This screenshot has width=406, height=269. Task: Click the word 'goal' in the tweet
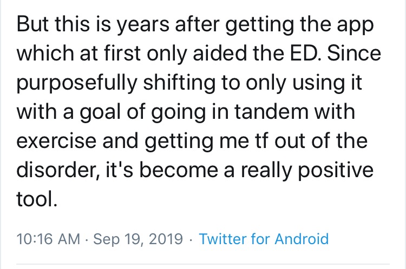(100, 113)
